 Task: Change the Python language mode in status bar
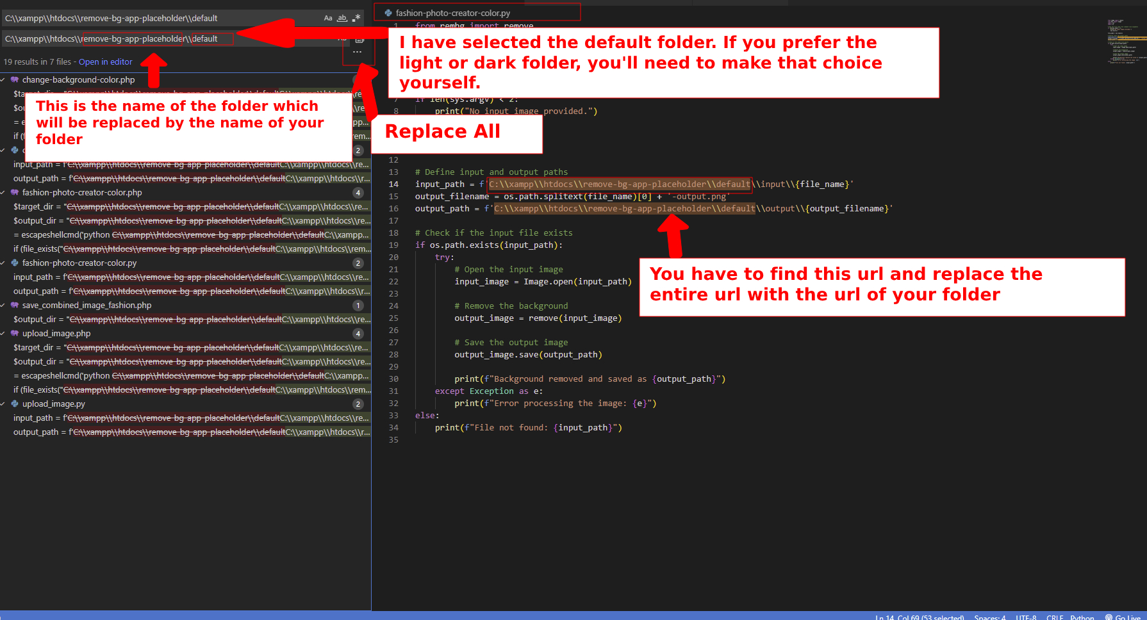click(1082, 617)
